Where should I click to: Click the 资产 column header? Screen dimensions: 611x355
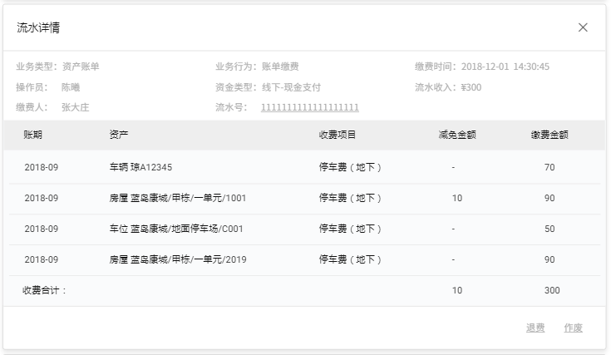pos(119,135)
